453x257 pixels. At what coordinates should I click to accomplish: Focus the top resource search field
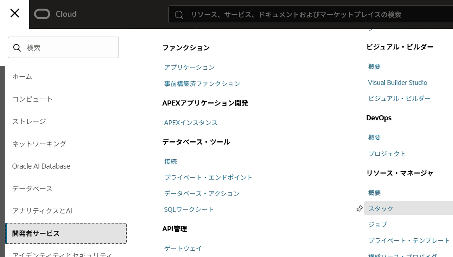pos(311,14)
